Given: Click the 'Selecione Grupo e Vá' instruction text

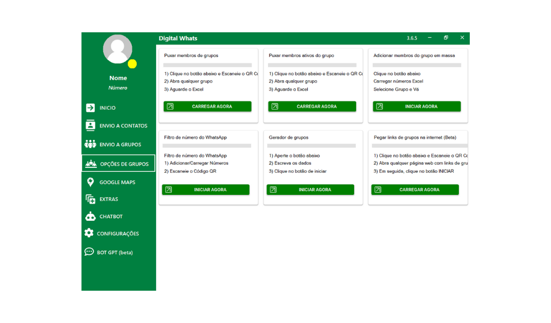Looking at the screenshot, I should (x=396, y=89).
